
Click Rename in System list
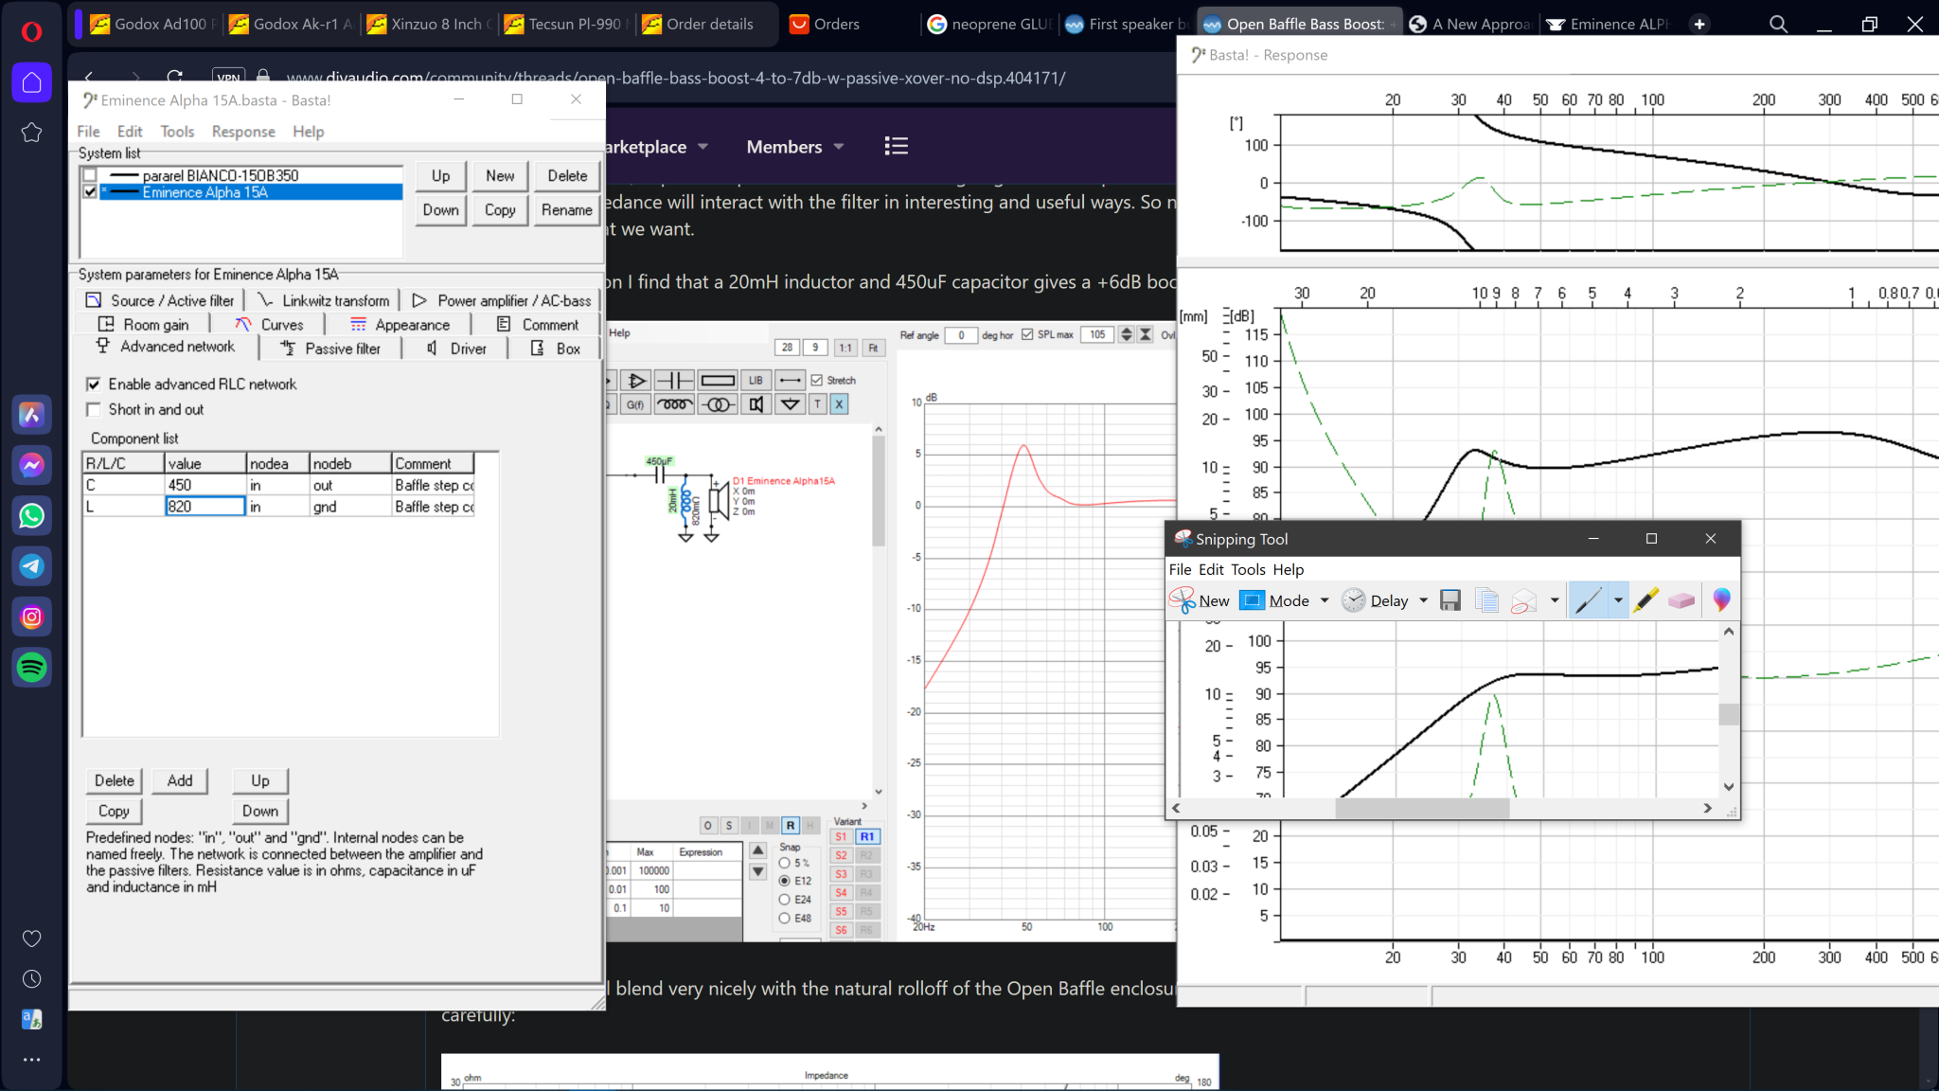coord(566,209)
